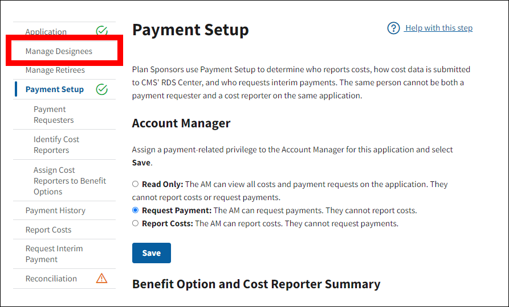
Task: Click the green checkmark beside Payment Setup
Action: tap(101, 89)
